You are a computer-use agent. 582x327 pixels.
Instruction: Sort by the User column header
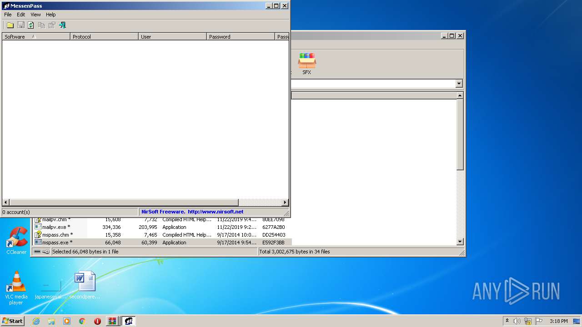click(x=172, y=37)
